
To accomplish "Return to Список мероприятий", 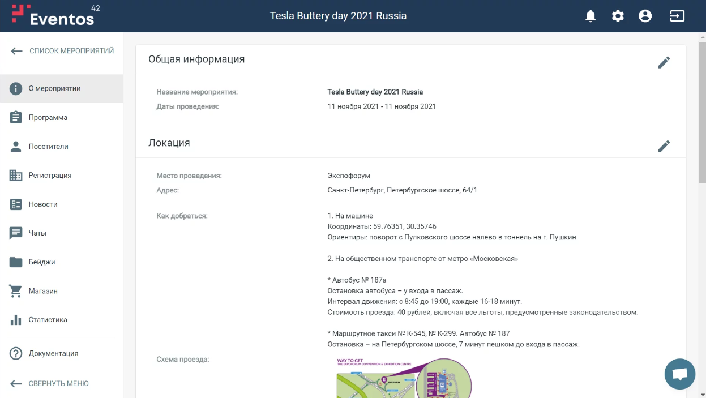I will point(62,51).
